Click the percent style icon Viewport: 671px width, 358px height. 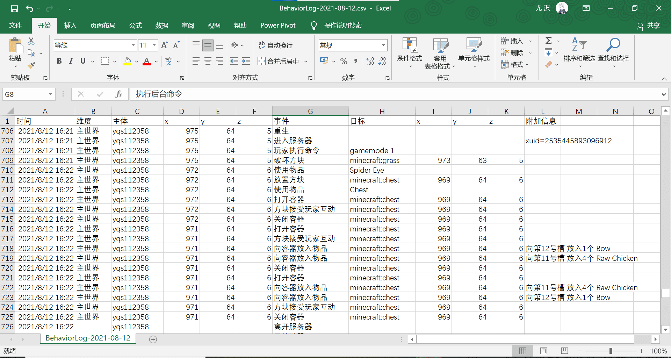[344, 62]
